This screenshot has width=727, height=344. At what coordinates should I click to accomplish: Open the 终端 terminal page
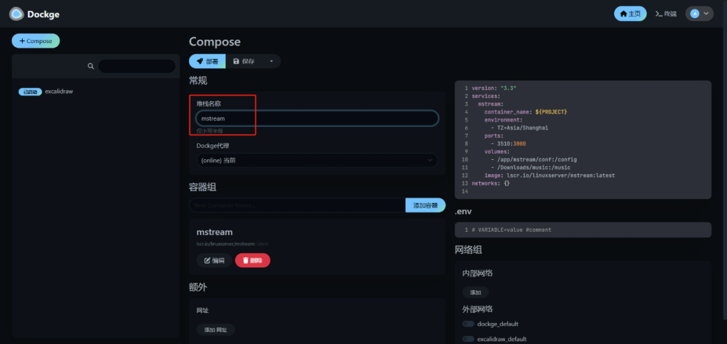pyautogui.click(x=666, y=14)
